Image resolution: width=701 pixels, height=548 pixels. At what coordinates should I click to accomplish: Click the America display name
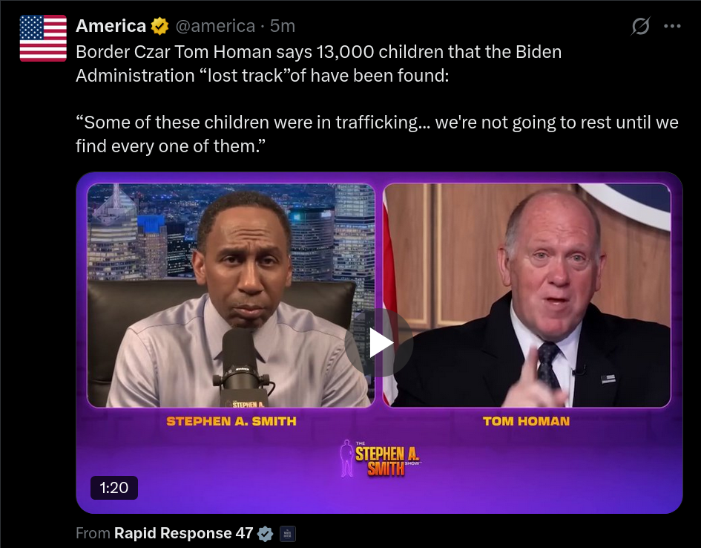[x=111, y=26]
